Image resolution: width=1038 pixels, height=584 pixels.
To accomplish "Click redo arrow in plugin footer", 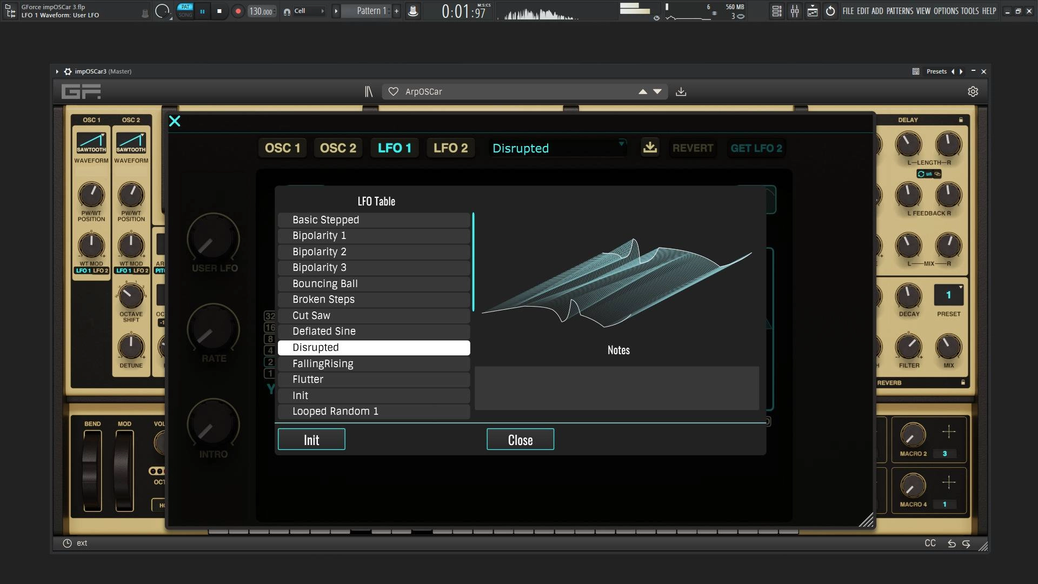I will (966, 544).
